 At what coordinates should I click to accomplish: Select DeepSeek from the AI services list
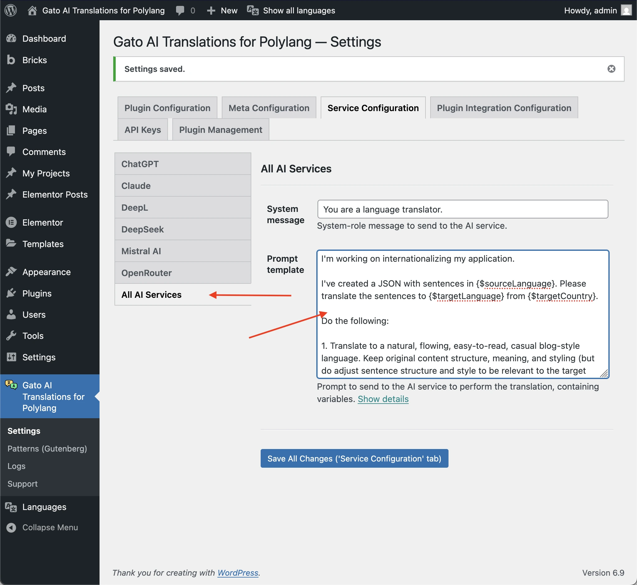pyautogui.click(x=142, y=229)
